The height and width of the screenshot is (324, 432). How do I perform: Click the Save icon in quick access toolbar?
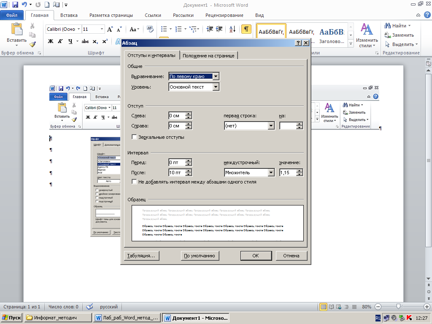pyautogui.click(x=15, y=5)
